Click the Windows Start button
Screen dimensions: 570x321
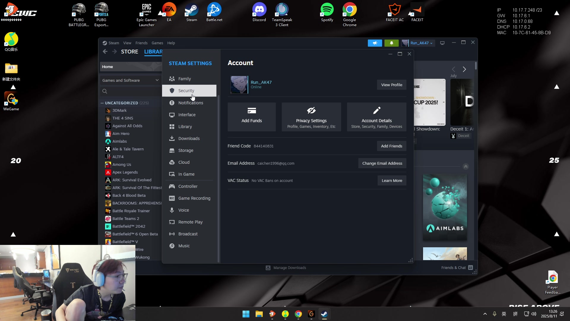pos(246,314)
